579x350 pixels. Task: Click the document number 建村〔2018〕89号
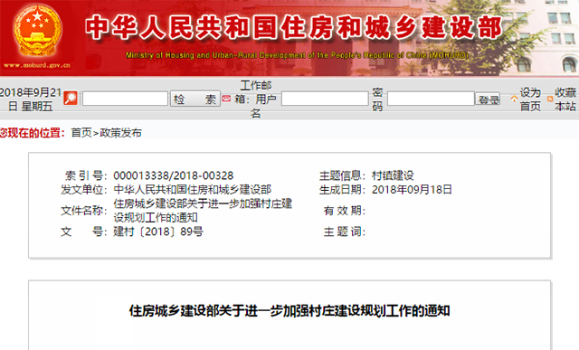point(158,232)
